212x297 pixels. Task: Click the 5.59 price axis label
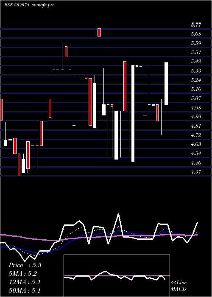(x=196, y=43)
